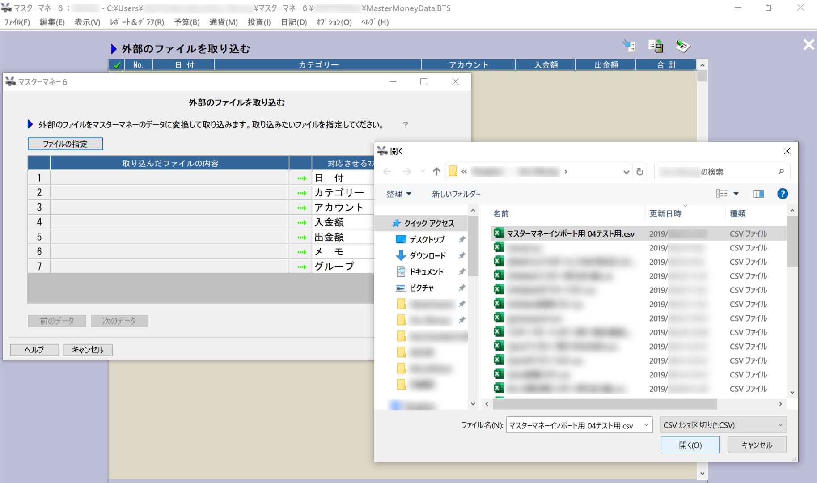The height and width of the screenshot is (483, 817).
Task: Open the recent locations dropdown arrow
Action: click(423, 172)
